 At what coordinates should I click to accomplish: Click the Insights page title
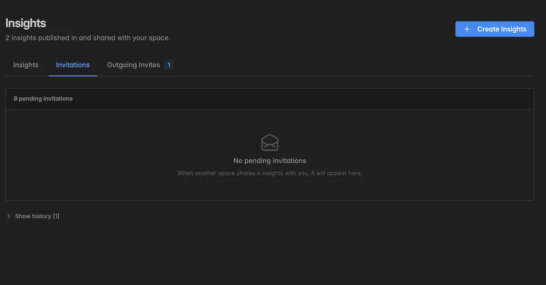click(26, 23)
